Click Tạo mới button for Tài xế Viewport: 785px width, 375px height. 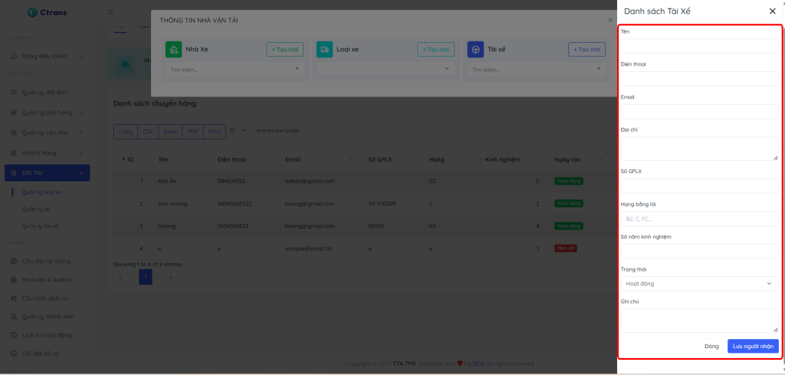tap(586, 50)
